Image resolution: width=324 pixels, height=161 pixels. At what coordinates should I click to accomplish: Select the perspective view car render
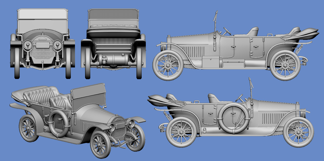point(78,121)
